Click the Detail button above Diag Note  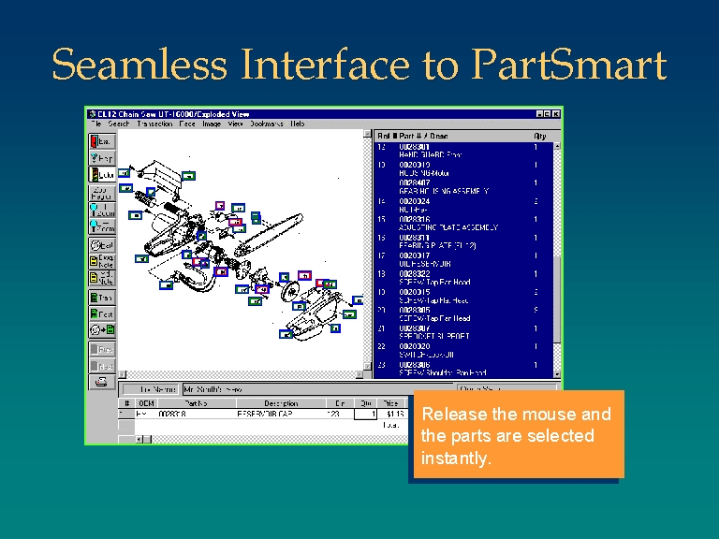click(x=102, y=245)
